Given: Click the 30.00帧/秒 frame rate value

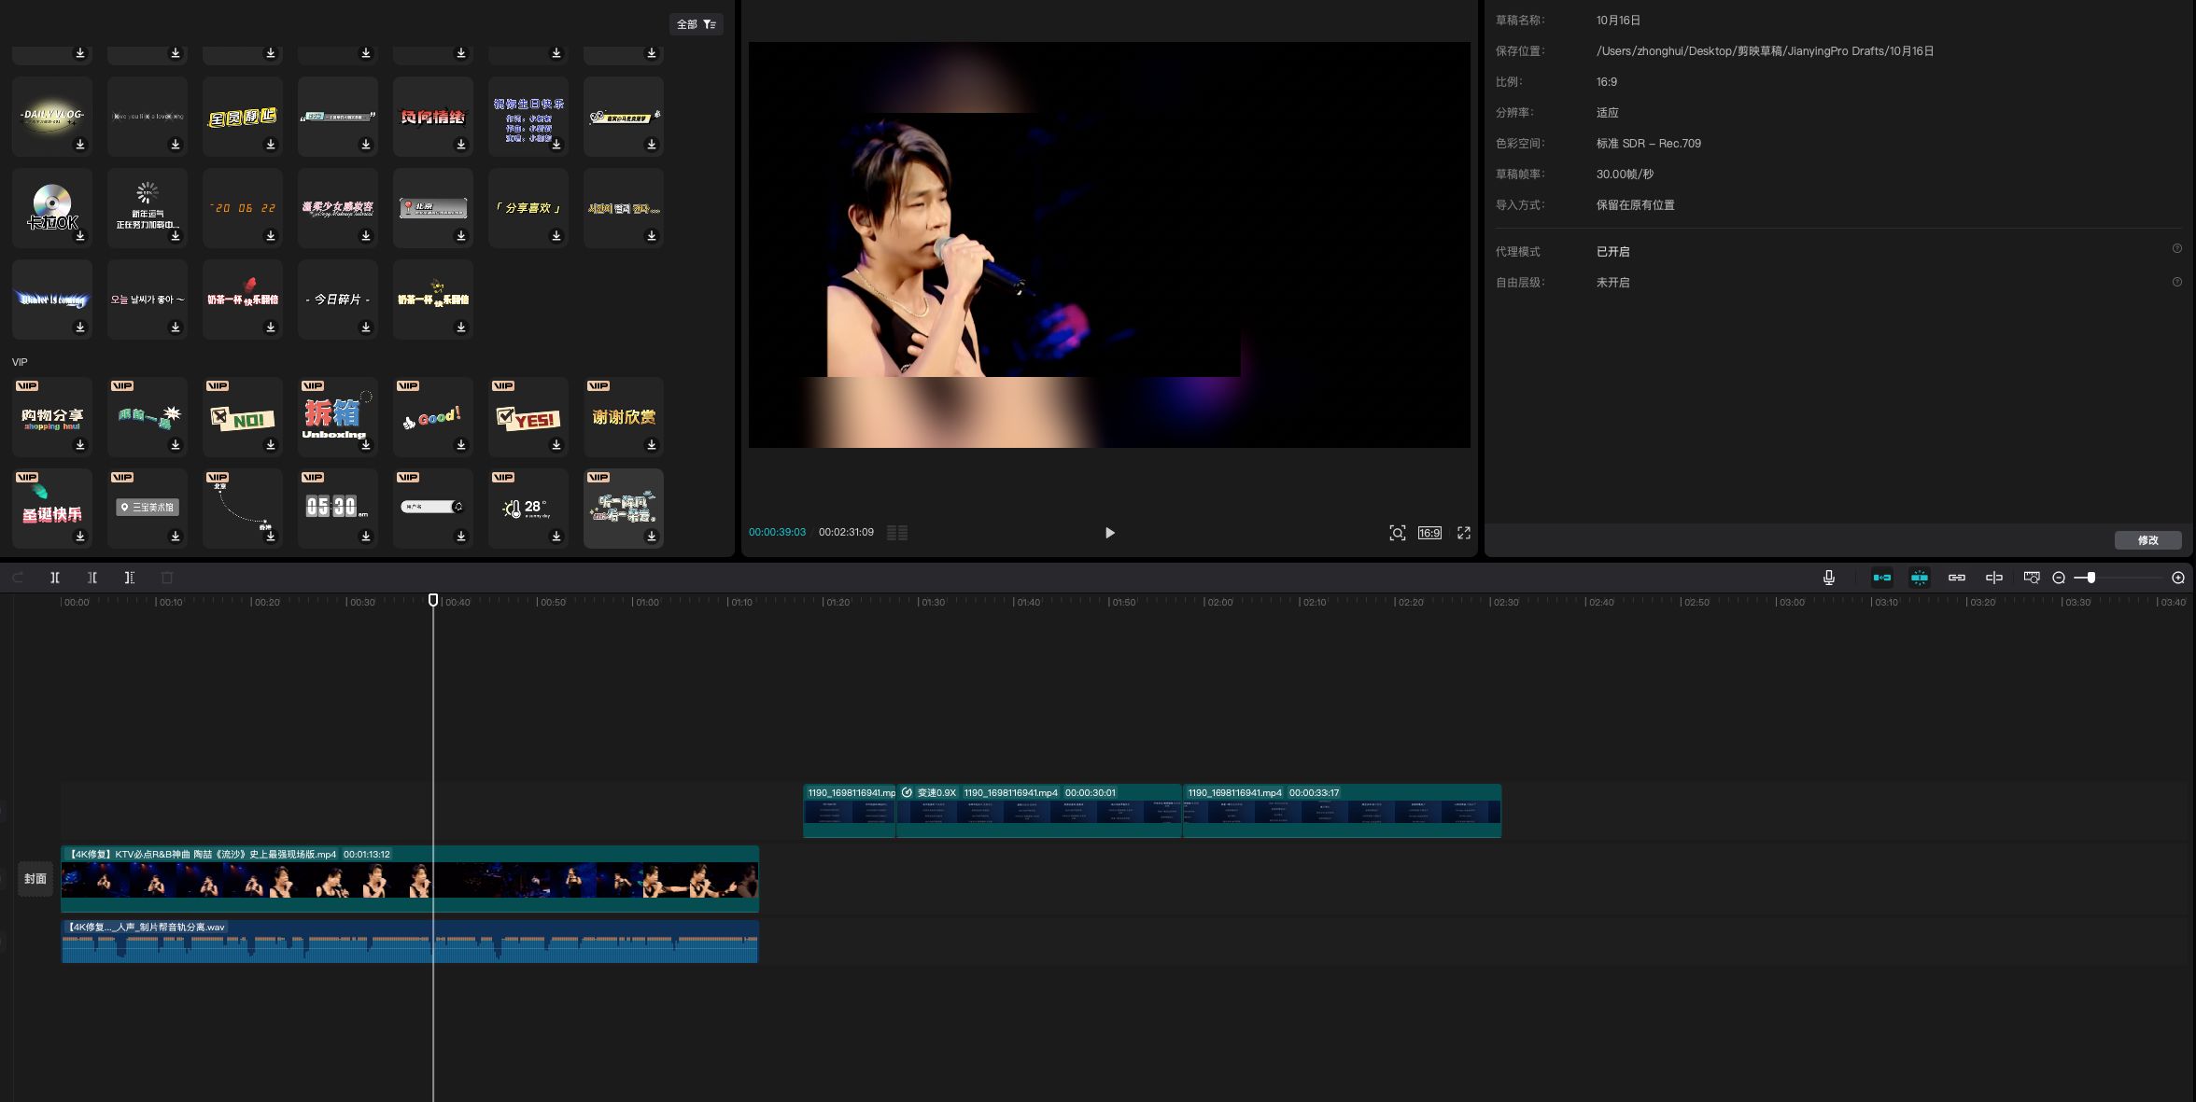Looking at the screenshot, I should 1625,174.
